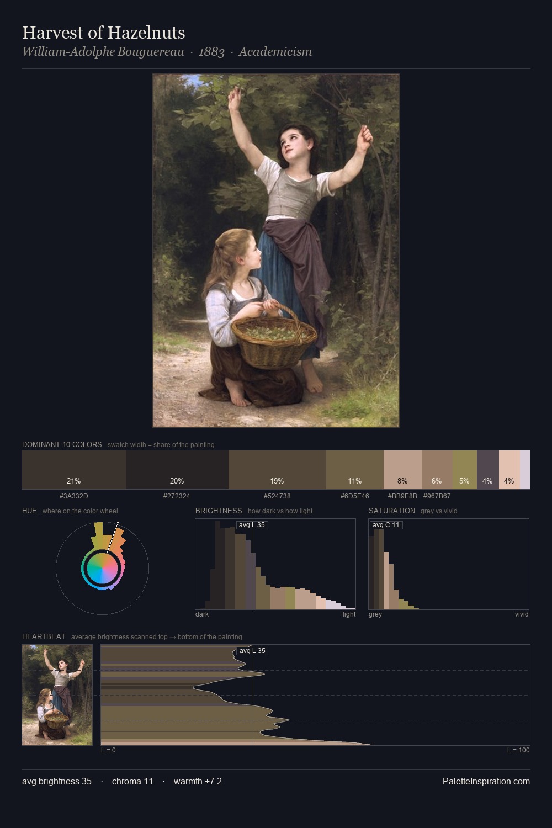552x828 pixels.
Task: Click the hex code #6D5E46 label
Action: point(355,496)
